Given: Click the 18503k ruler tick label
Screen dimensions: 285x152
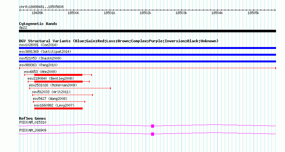Looking at the screenshot, I should pos(181,13).
